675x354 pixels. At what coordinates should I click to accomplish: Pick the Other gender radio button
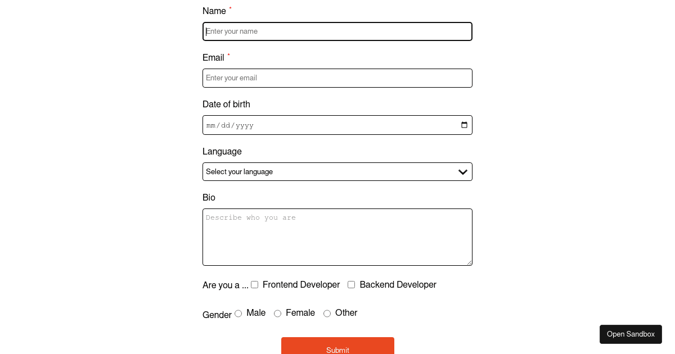pos(327,314)
